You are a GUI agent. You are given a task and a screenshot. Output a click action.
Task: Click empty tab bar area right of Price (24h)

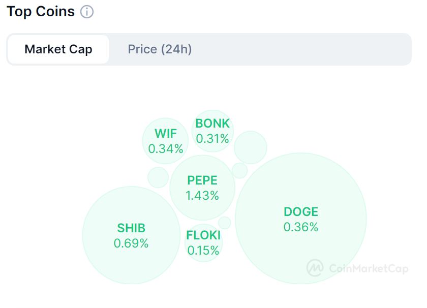coord(305,49)
